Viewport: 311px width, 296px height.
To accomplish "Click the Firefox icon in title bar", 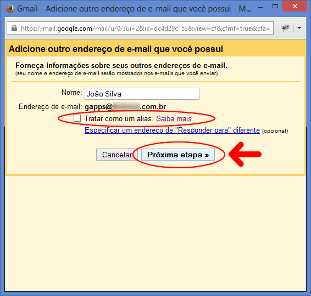I will tap(9, 8).
